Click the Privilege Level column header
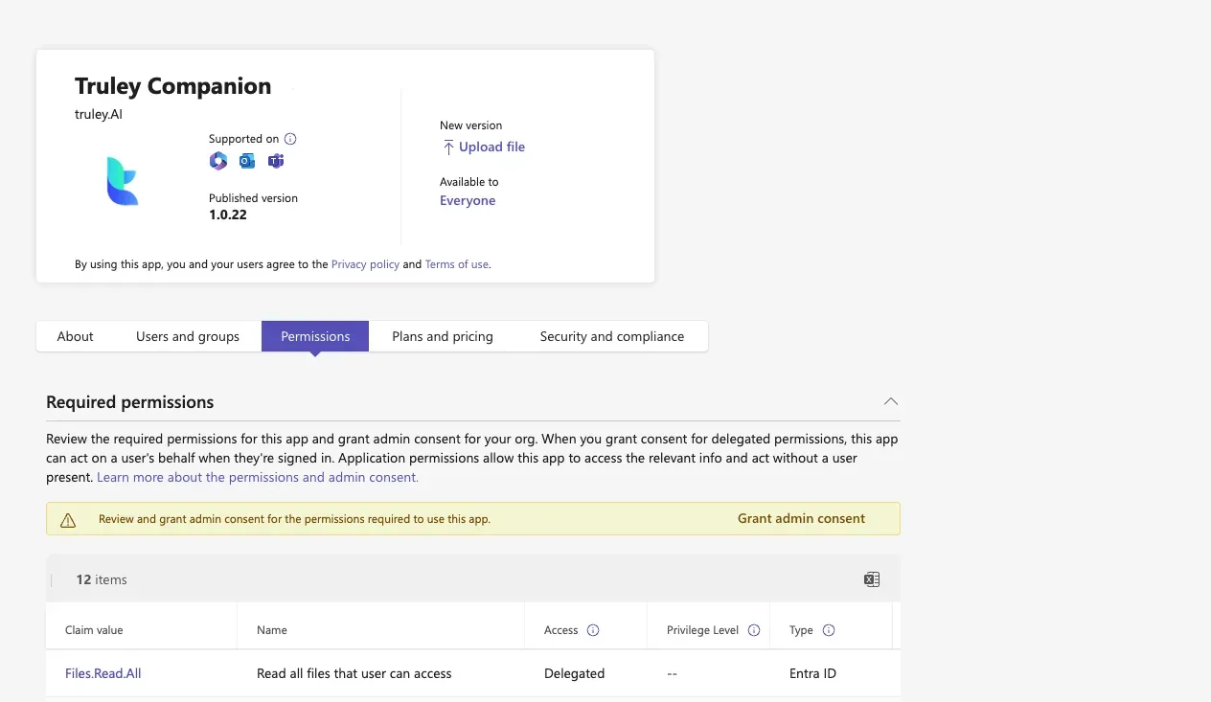1211x702 pixels. 702,630
